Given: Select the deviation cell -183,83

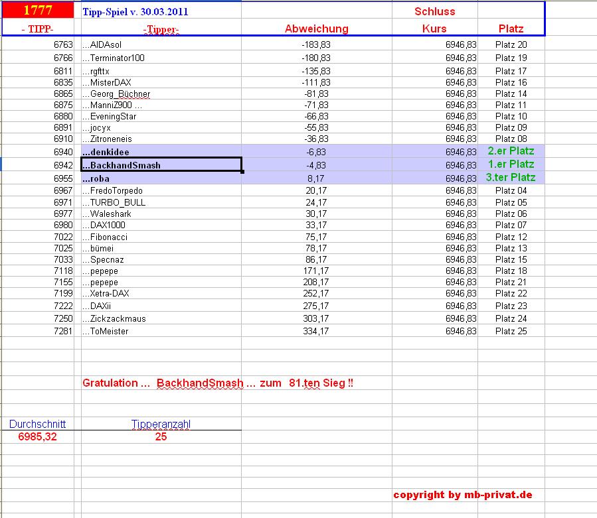Looking at the screenshot, I should pos(316,44).
